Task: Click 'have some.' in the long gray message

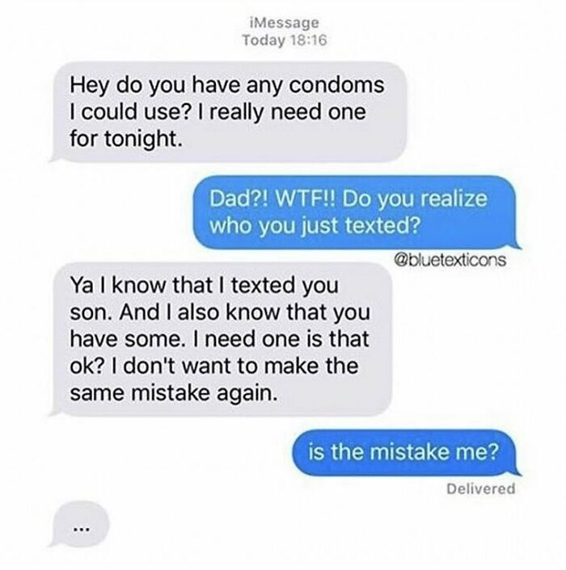Action: tap(125, 339)
